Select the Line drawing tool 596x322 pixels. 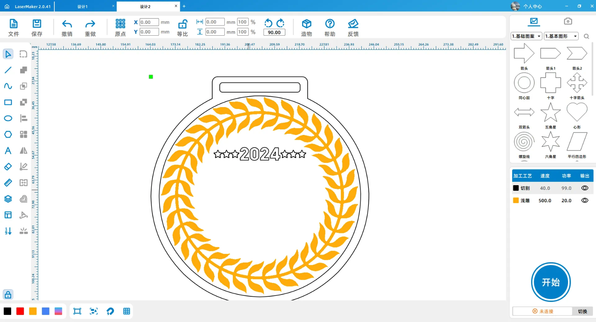point(8,70)
